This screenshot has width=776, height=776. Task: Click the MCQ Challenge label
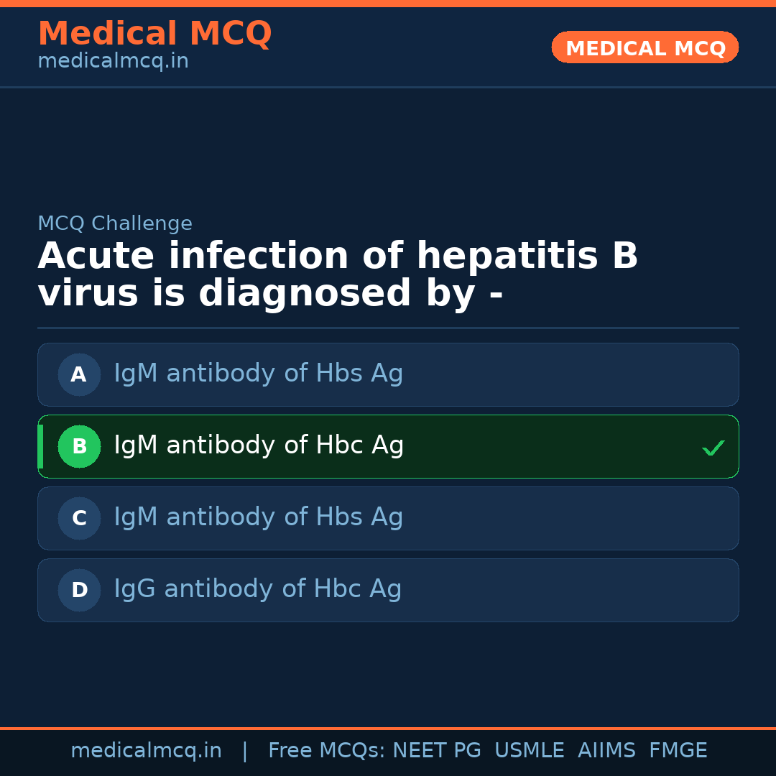pos(115,223)
